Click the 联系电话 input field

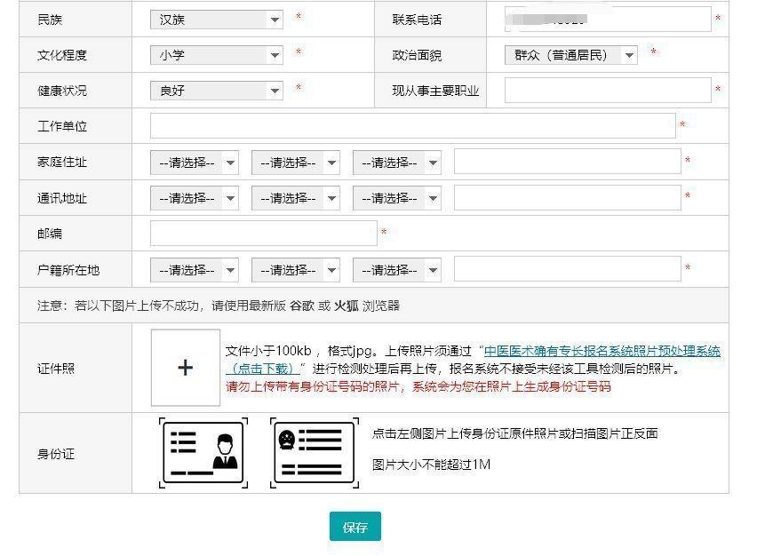(608, 19)
